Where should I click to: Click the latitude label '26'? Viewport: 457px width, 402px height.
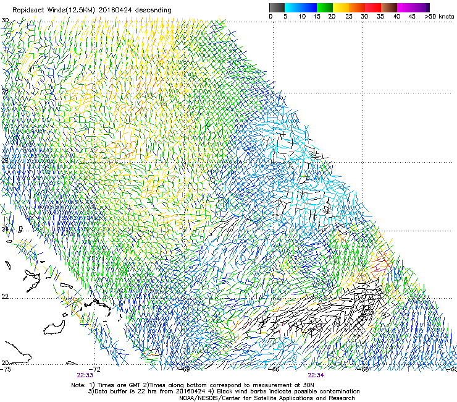[x=5, y=161]
